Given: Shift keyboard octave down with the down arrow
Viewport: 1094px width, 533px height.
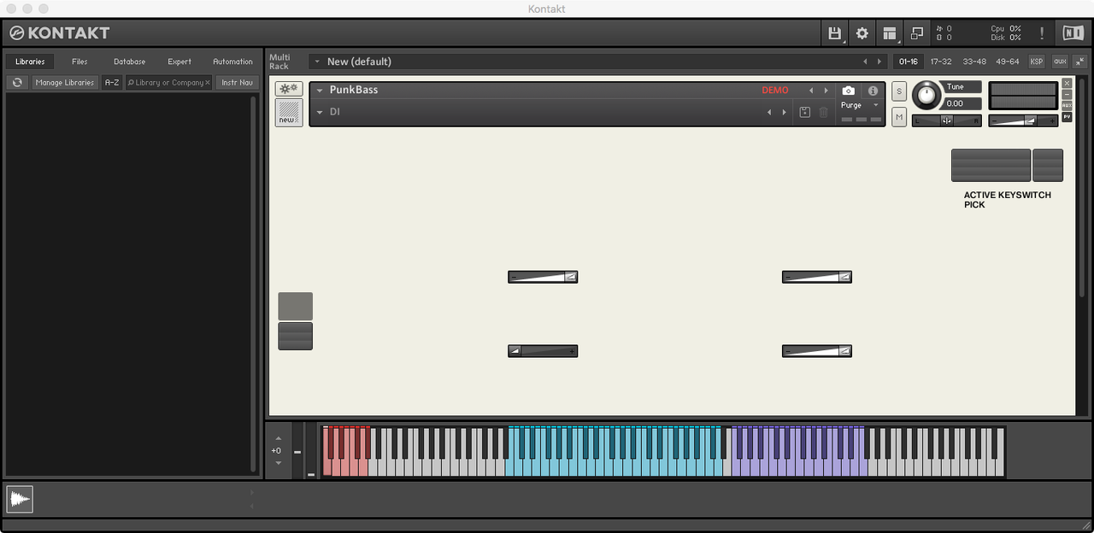Looking at the screenshot, I should click(278, 463).
